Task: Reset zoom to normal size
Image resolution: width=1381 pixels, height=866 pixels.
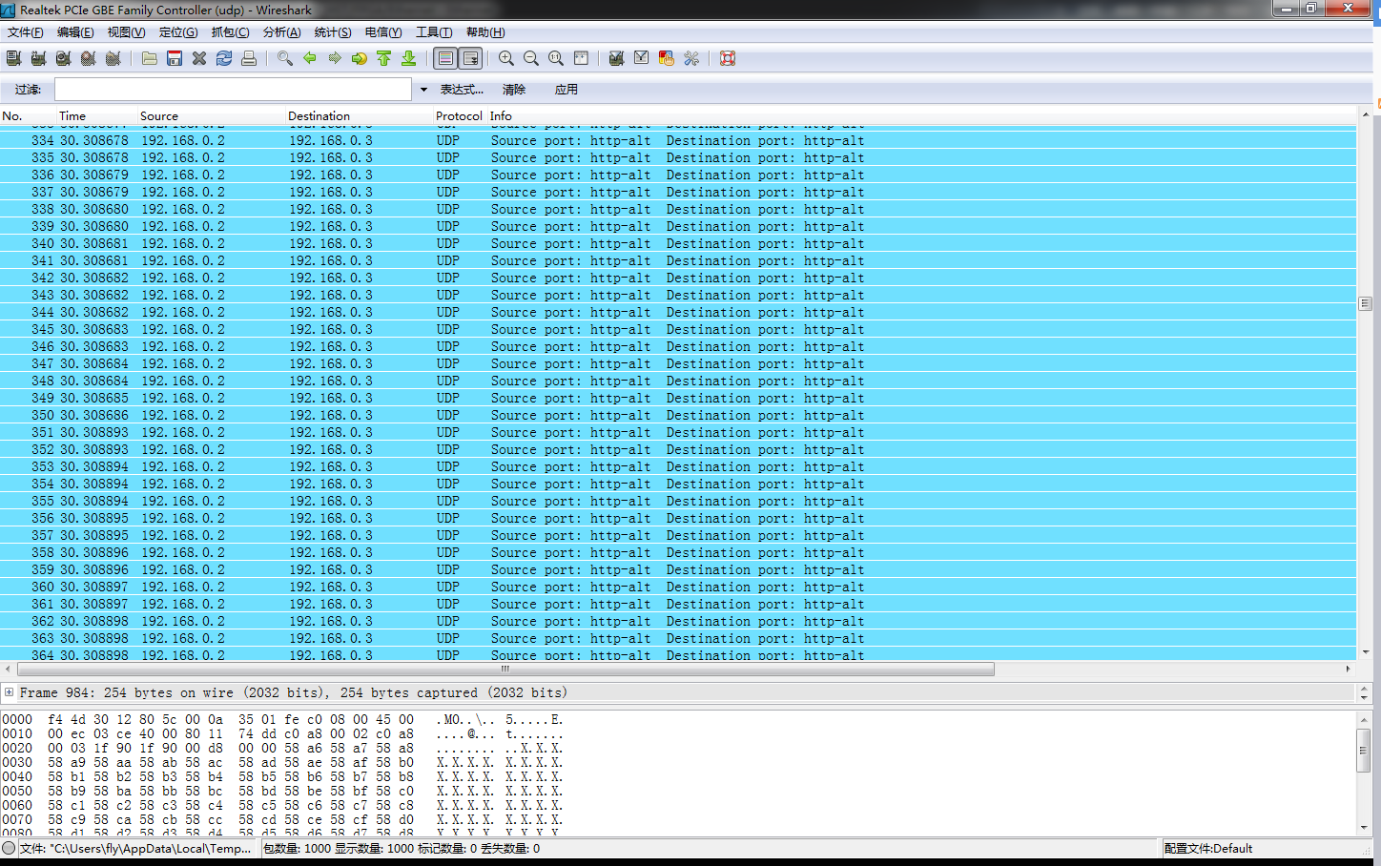Action: click(x=556, y=58)
